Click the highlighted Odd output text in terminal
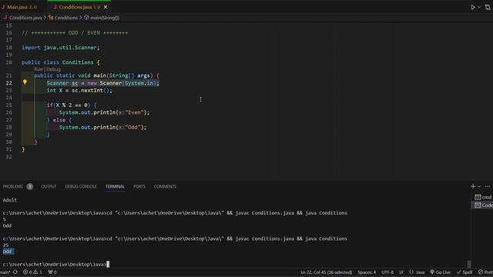 (8, 252)
